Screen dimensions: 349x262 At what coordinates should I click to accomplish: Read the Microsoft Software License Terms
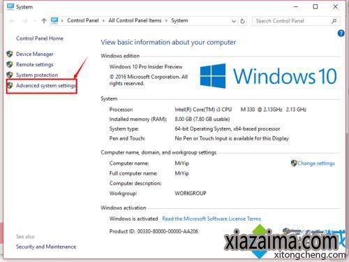[211, 219]
